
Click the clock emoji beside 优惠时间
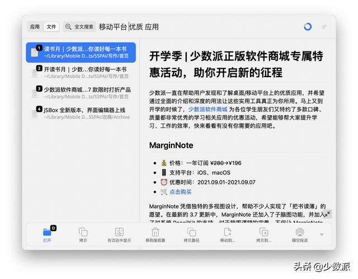point(164,182)
